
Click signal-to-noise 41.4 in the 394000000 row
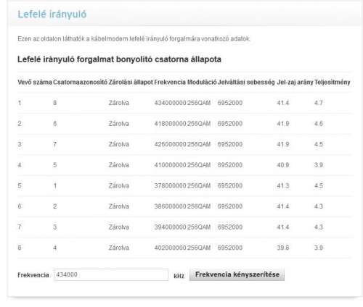pos(283,227)
